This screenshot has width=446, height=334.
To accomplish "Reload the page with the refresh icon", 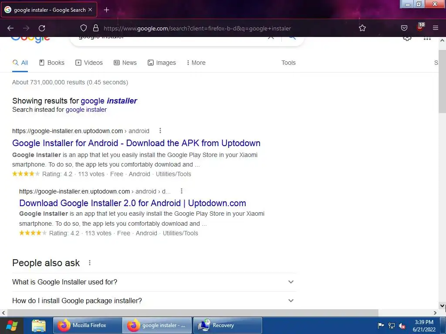I will pyautogui.click(x=42, y=28).
